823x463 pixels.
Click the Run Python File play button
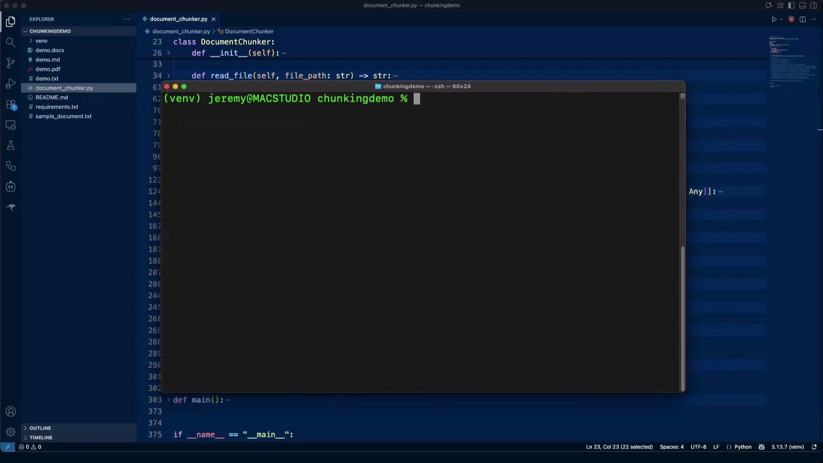pos(774,19)
